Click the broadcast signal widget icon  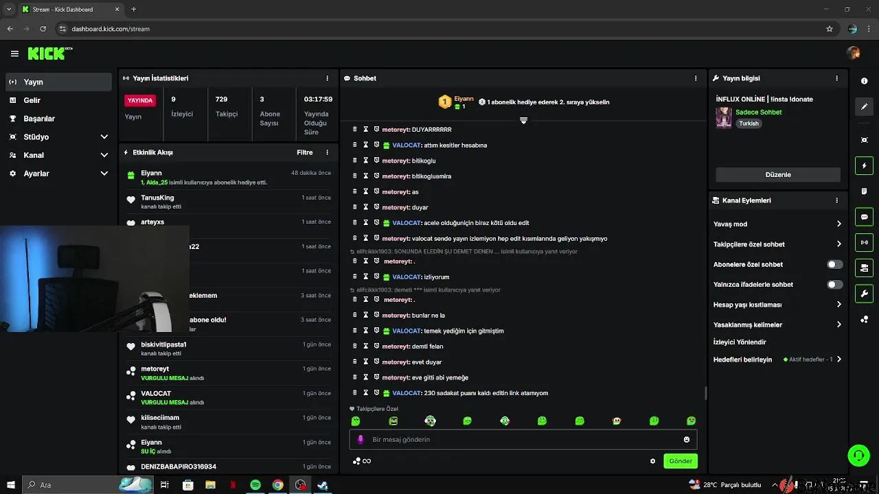[x=864, y=242]
